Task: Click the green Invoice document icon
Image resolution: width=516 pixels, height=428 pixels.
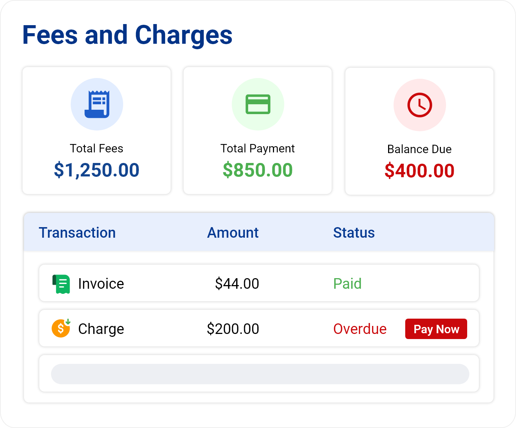Action: [61, 284]
